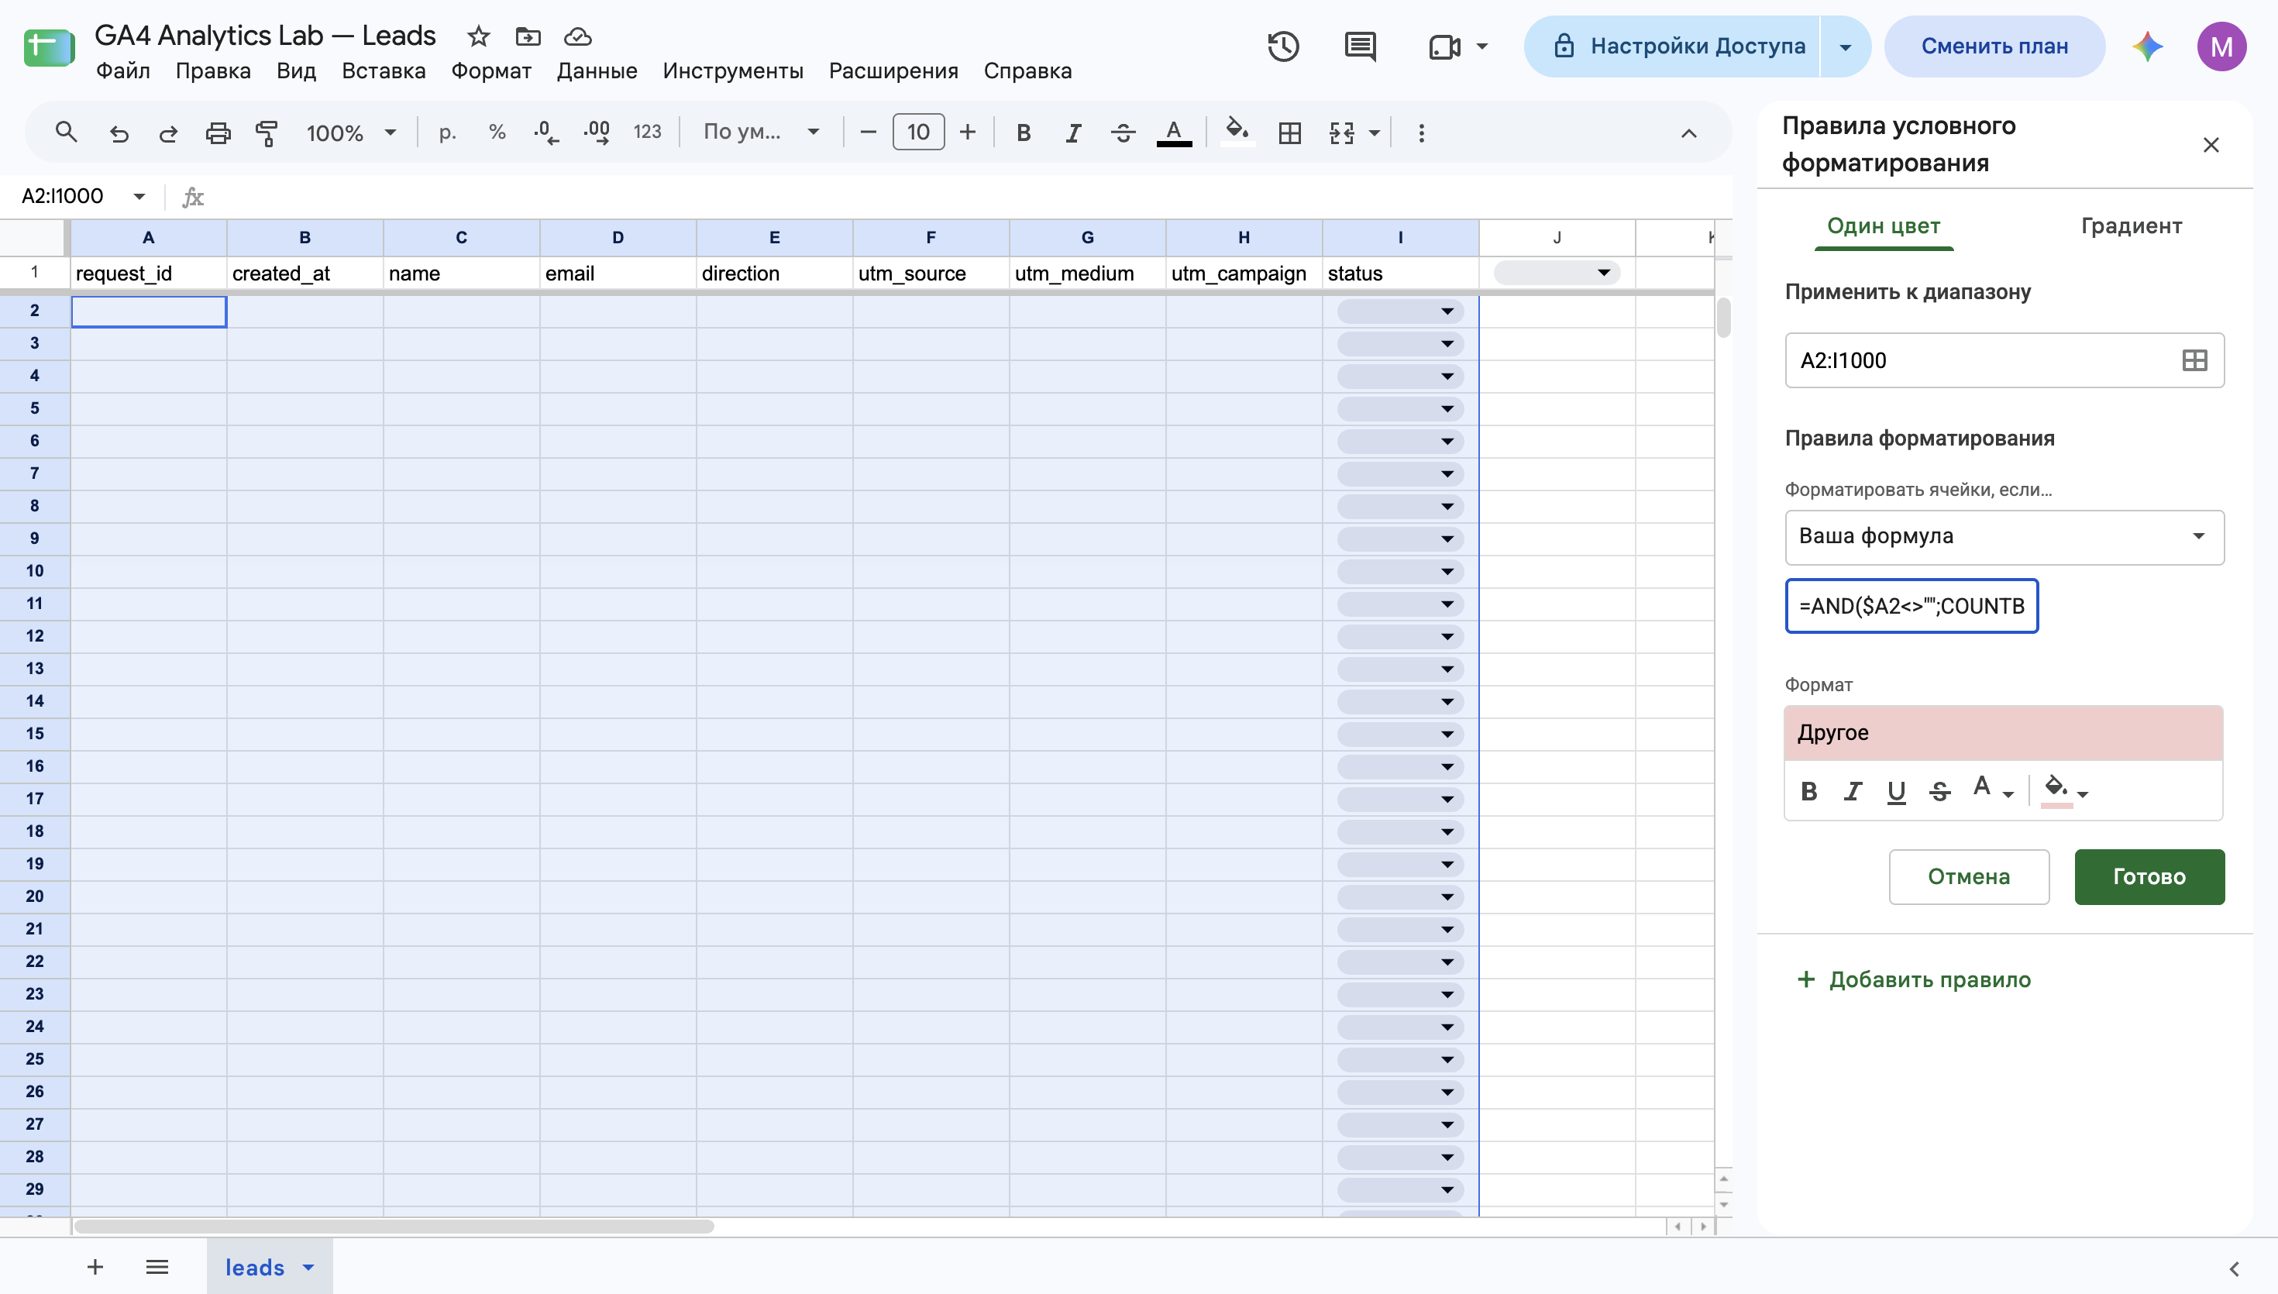This screenshot has height=1294, width=2278.
Task: Undo the last action
Action: pos(119,133)
